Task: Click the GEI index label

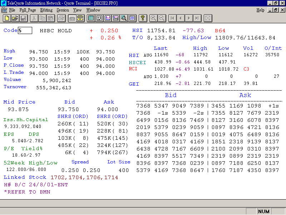Action: pyautogui.click(x=134, y=84)
